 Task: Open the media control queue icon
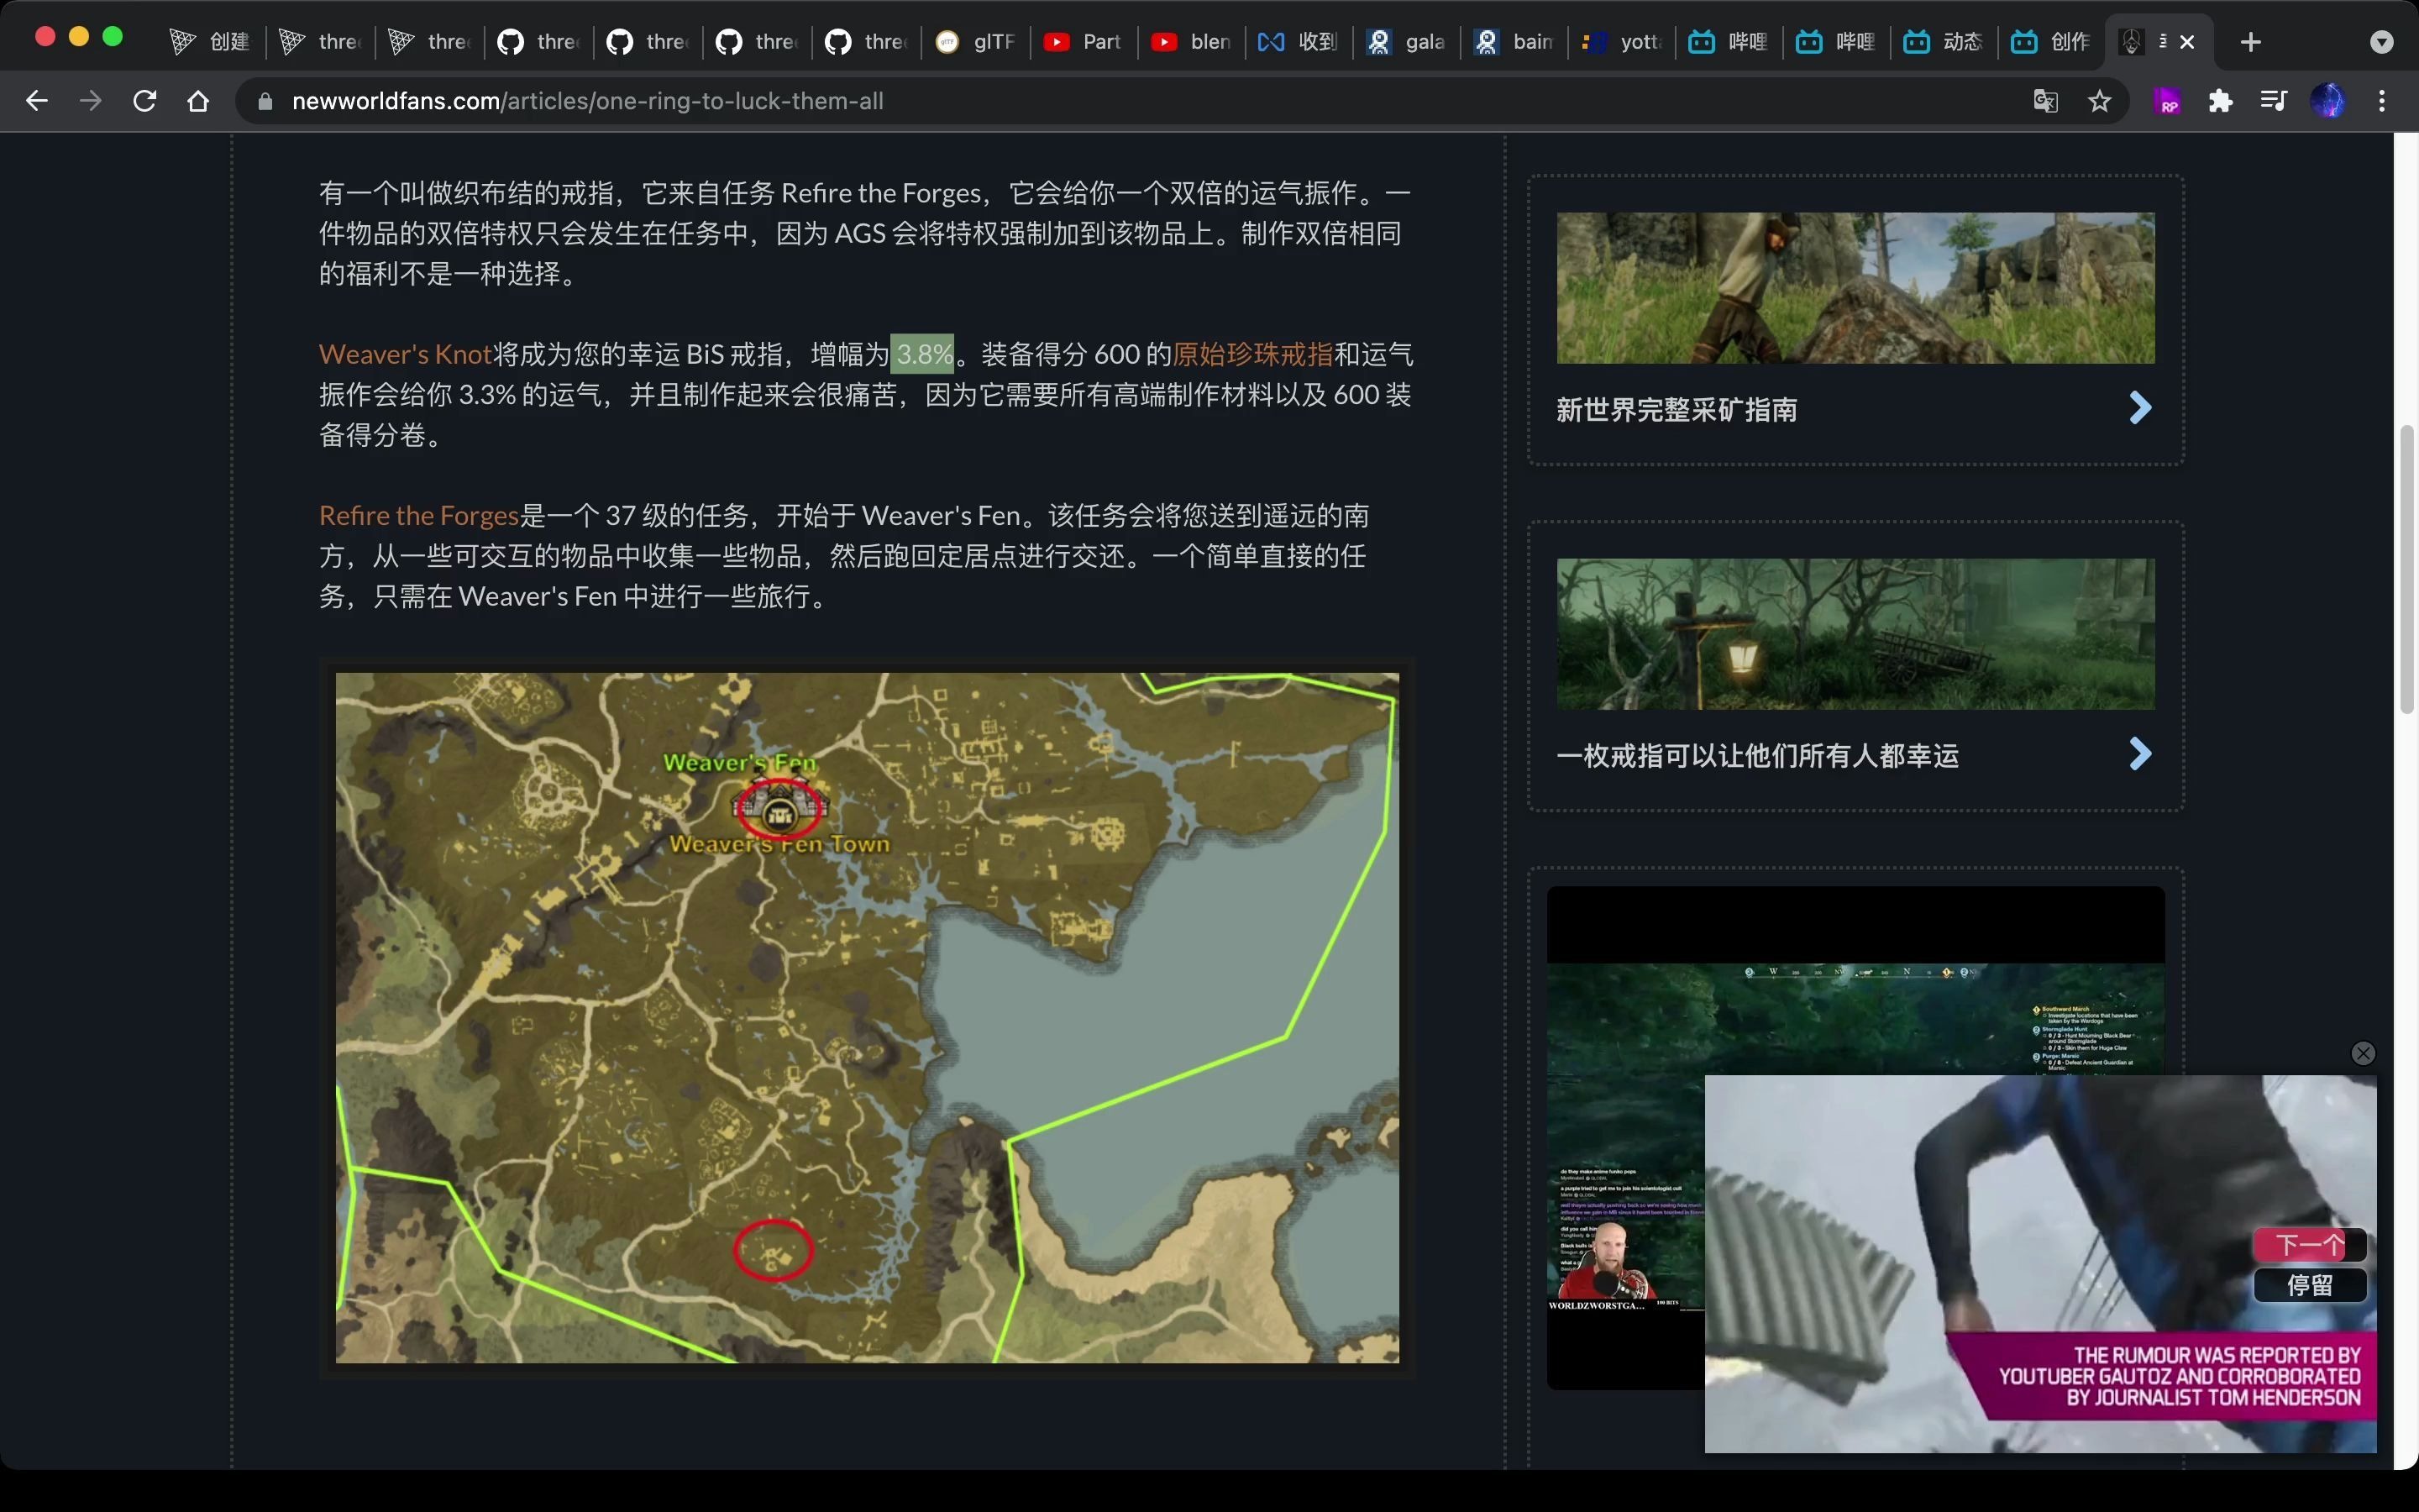click(2274, 101)
